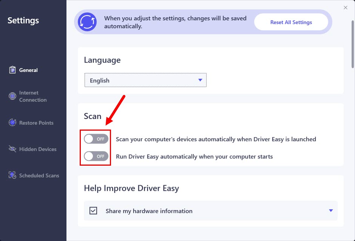
Task: Open the Scheduled Scans tab label
Action: point(39,175)
